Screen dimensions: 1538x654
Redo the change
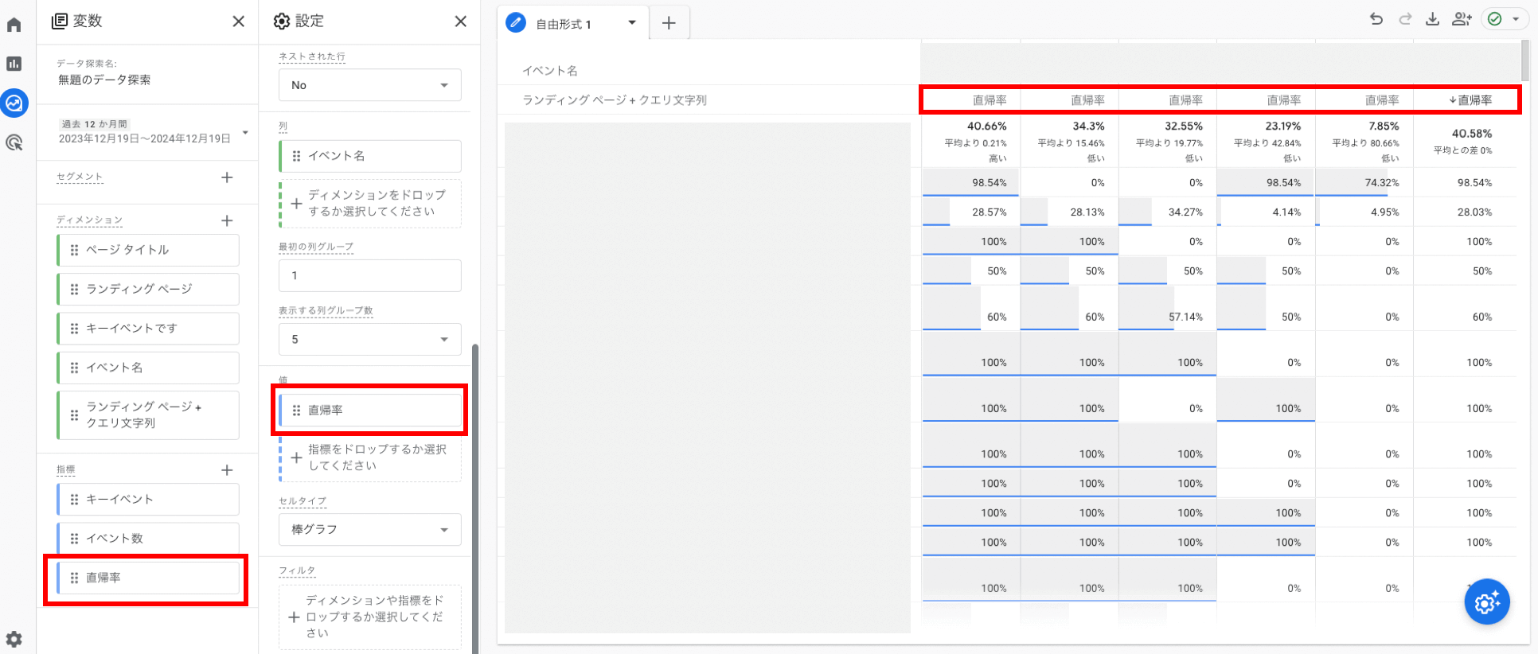1405,19
